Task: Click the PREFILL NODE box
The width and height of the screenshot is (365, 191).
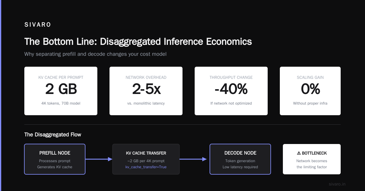Action: (55, 159)
